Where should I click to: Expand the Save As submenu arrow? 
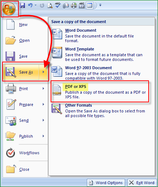coord(43,72)
